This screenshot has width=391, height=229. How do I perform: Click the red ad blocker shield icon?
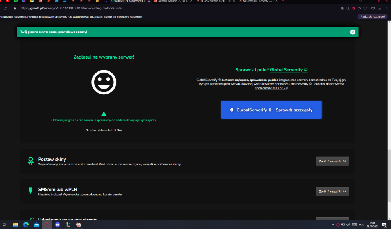coord(353,8)
